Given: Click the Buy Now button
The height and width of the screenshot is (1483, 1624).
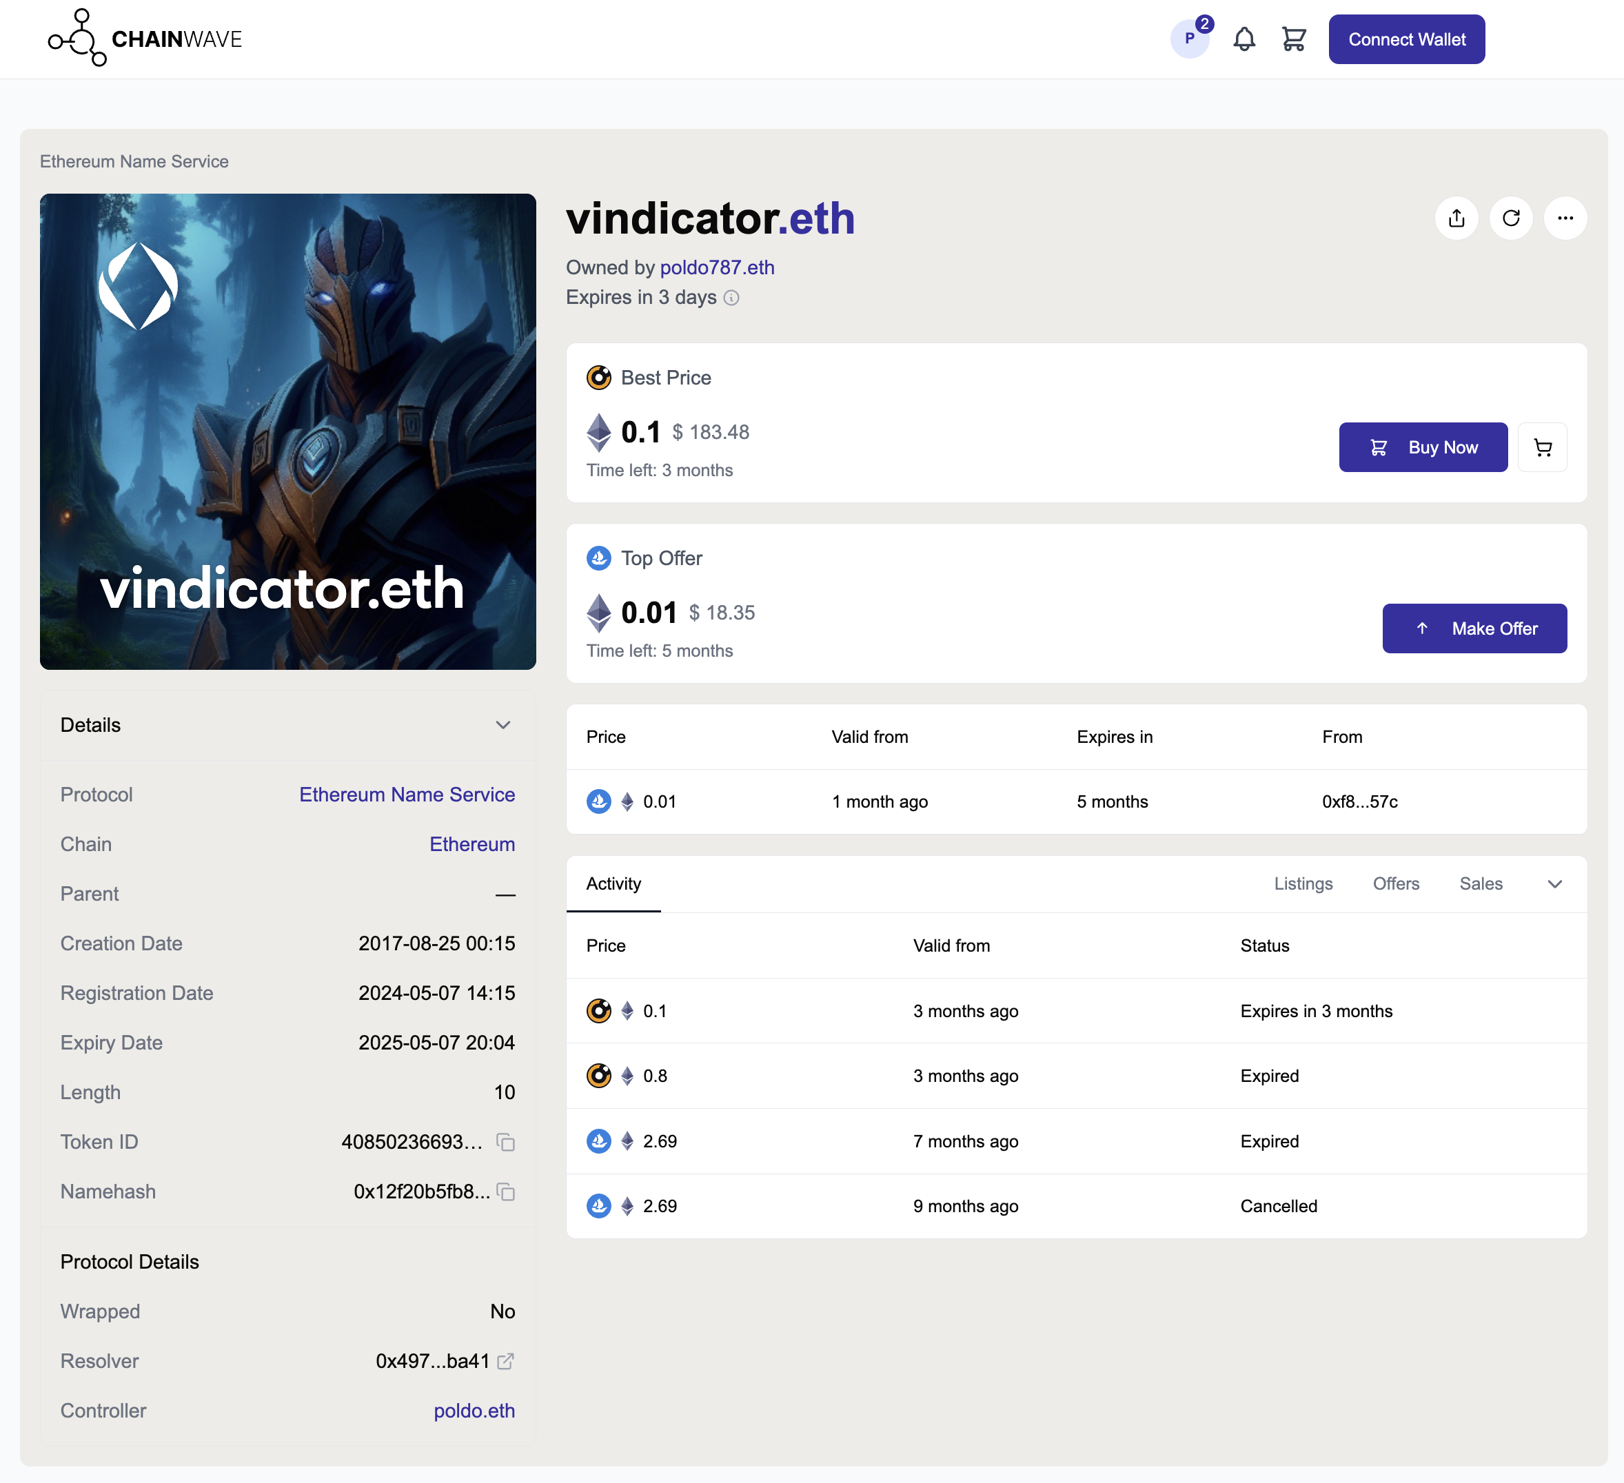Looking at the screenshot, I should point(1423,447).
